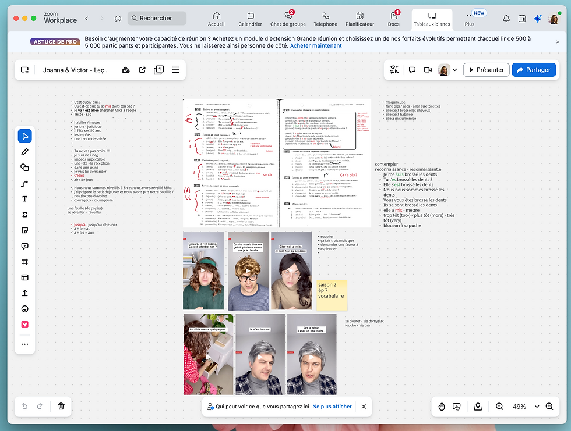Open the notifications bell
The height and width of the screenshot is (431, 571).
pos(506,19)
